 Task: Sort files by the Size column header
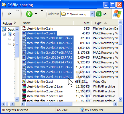pyautogui.click(x=82, y=23)
